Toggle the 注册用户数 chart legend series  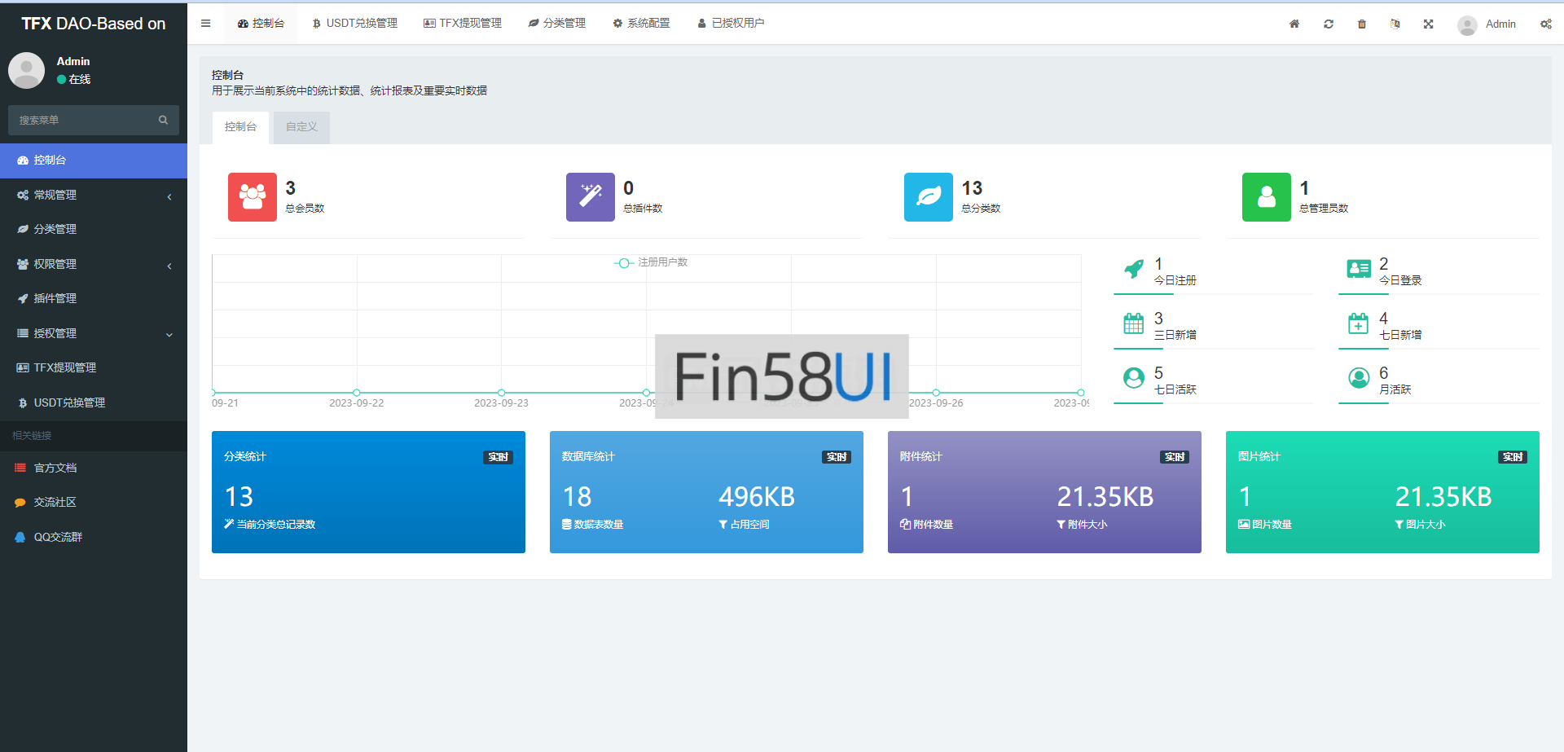pyautogui.click(x=651, y=262)
